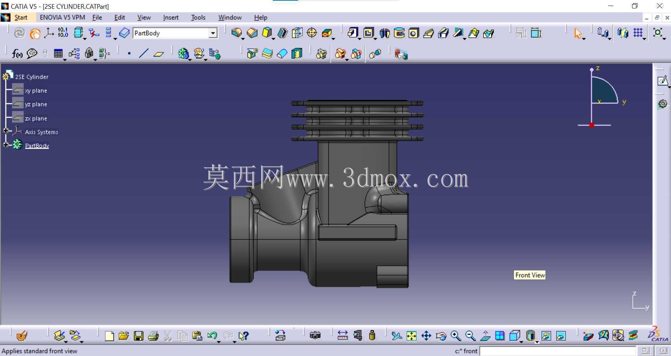671x356 pixels.
Task: Click the Zoom Out magnifier icon
Action: pos(470,336)
